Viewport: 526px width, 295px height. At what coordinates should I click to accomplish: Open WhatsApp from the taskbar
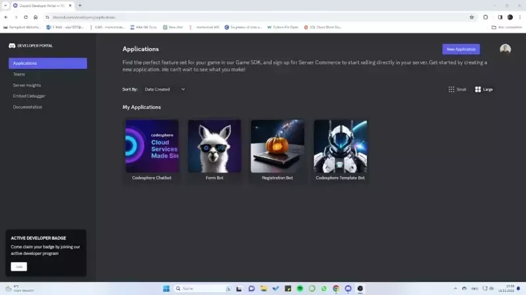[x=323, y=288]
